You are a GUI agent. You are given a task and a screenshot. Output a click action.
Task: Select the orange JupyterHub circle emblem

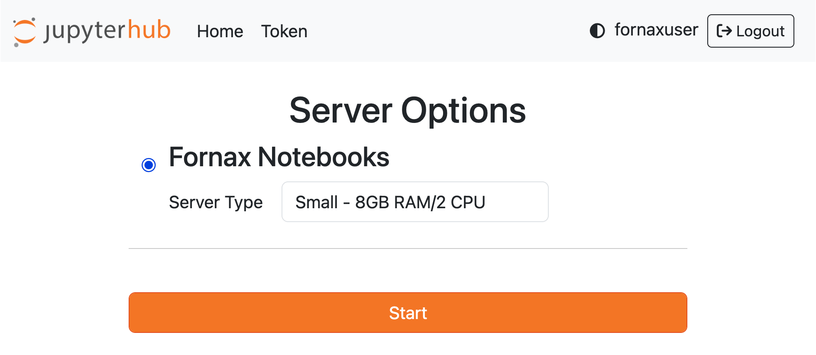click(25, 30)
